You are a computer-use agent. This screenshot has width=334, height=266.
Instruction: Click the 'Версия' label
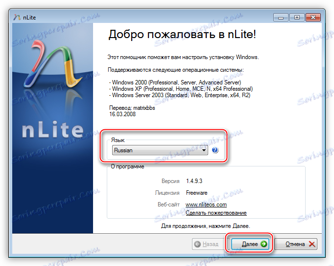pyautogui.click(x=170, y=181)
